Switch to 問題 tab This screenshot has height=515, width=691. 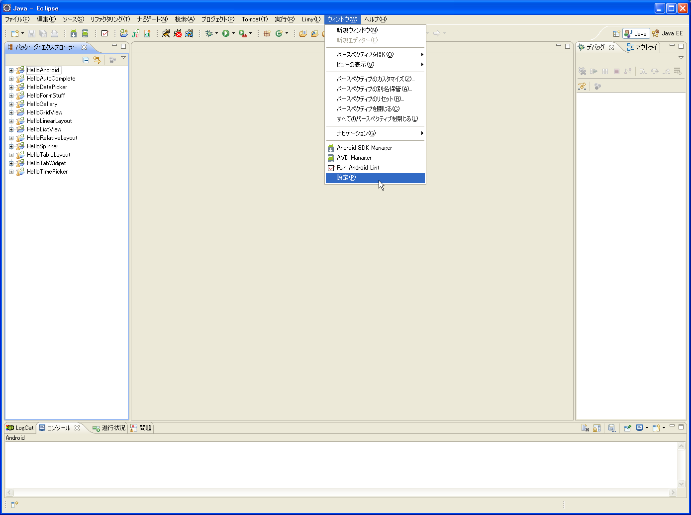141,428
